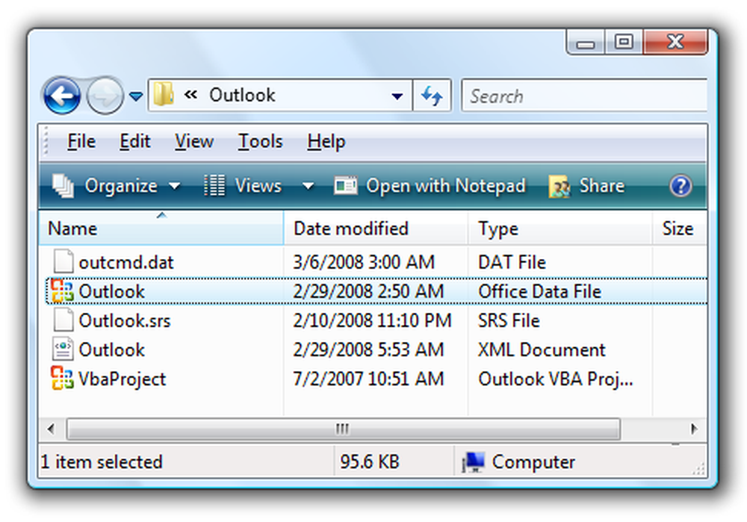Click the Share toolbar button
Viewport: 747px width, 522px height.
pyautogui.click(x=586, y=186)
